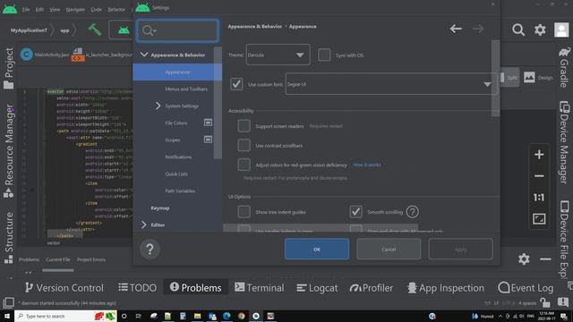Click the Cancel button

389,250
